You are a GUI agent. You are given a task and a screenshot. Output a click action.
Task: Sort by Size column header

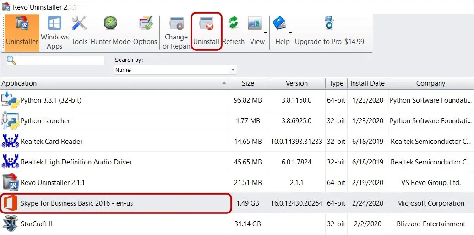(248, 83)
